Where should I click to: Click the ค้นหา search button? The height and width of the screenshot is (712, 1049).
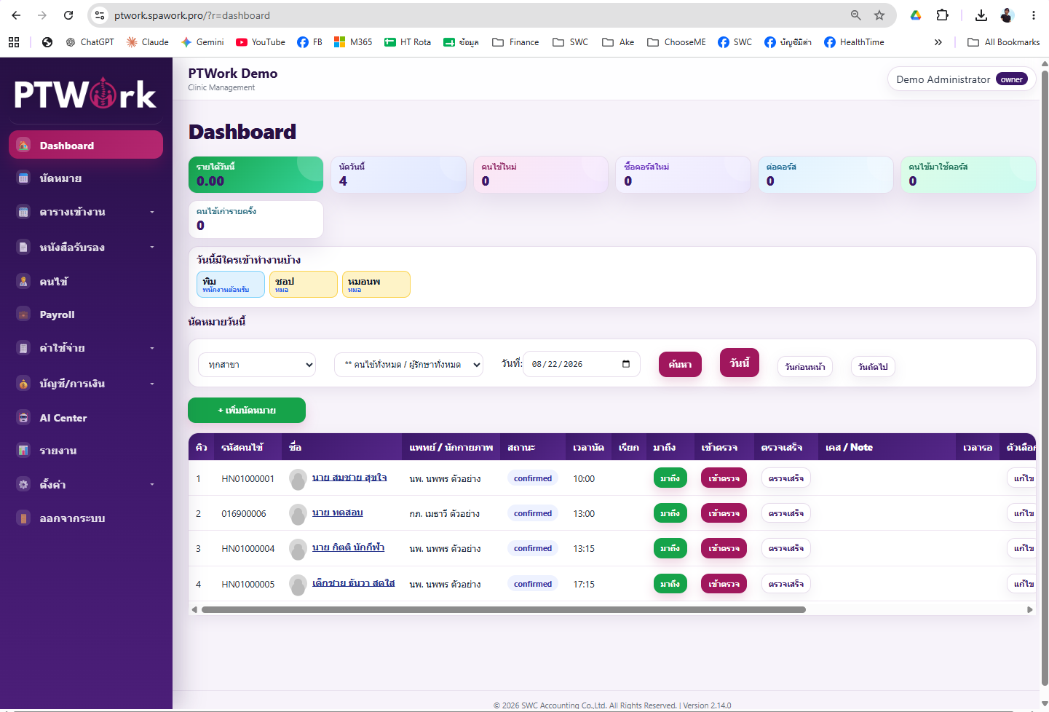pyautogui.click(x=680, y=364)
